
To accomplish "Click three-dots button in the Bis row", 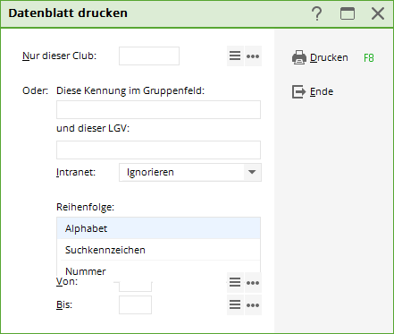I will [x=253, y=304].
